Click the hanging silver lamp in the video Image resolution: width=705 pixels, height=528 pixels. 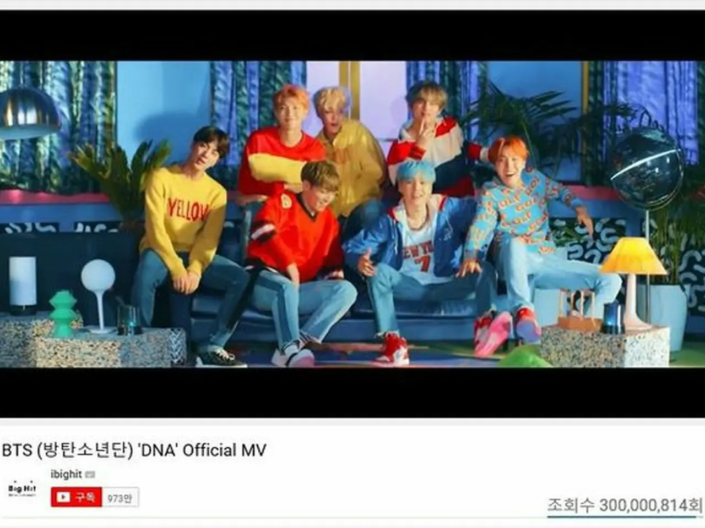pos(29,113)
